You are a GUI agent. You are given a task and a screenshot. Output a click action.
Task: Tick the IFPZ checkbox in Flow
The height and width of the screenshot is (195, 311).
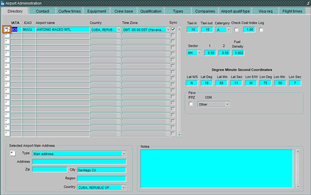click(191, 104)
